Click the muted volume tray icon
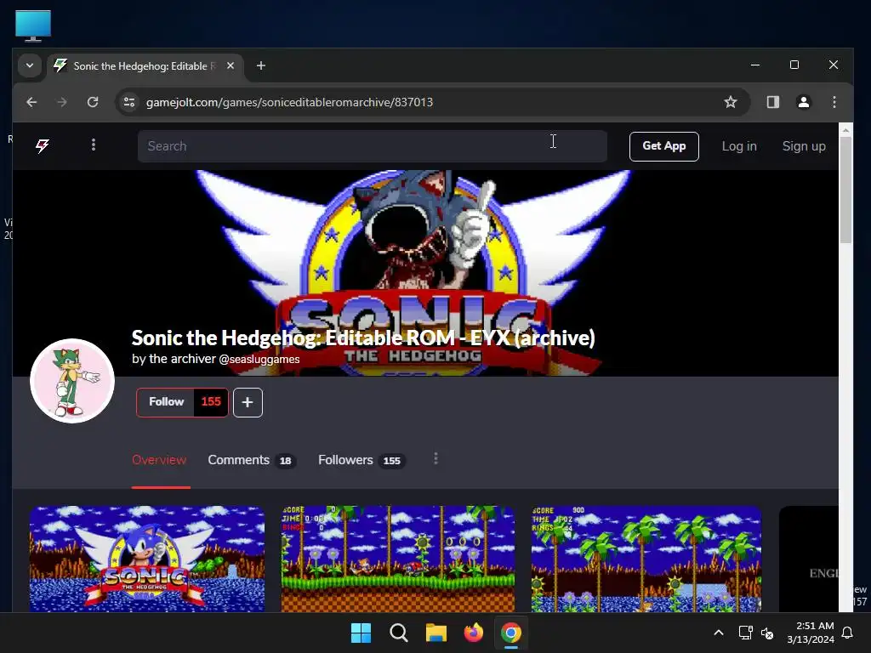The height and width of the screenshot is (653, 871). coord(767,633)
